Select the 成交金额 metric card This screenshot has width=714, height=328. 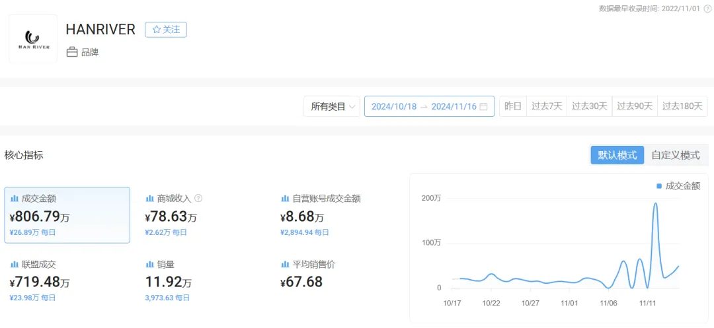click(x=67, y=215)
